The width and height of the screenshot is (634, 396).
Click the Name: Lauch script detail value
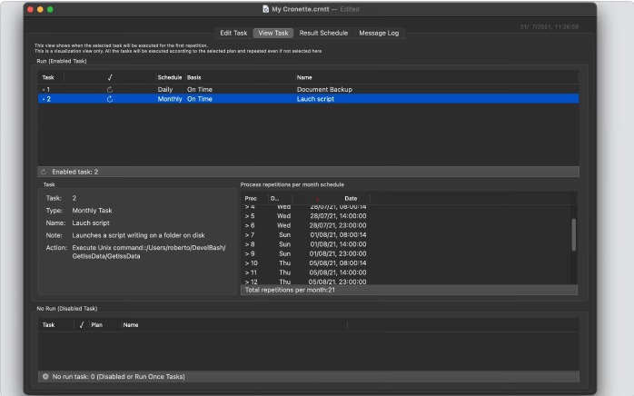[x=91, y=223]
